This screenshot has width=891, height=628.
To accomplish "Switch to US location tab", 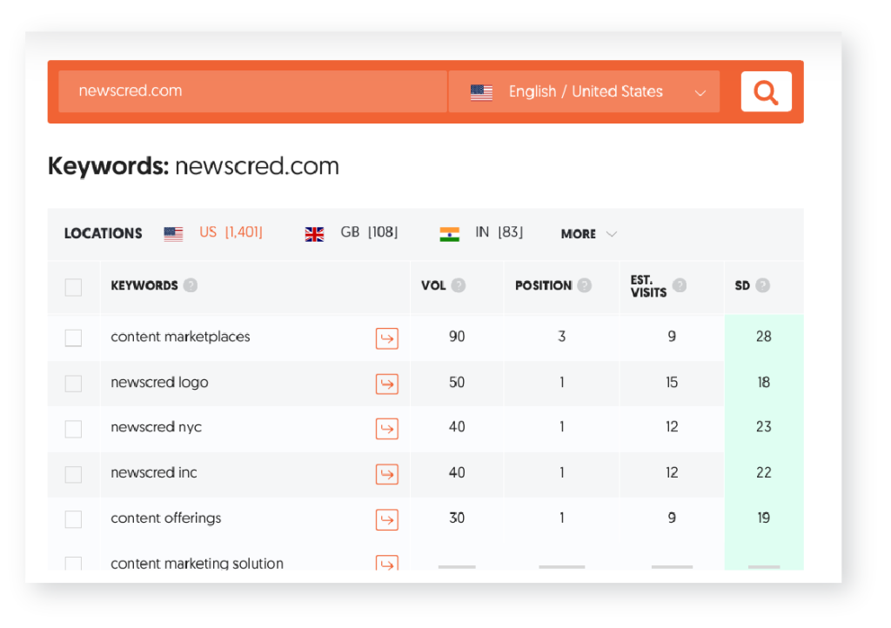I will tap(214, 233).
